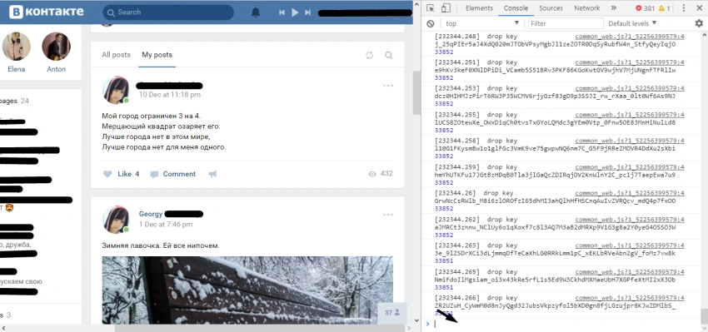Open avatar of the 10 Dec post
Screen dimensions: 708x332
point(116,90)
